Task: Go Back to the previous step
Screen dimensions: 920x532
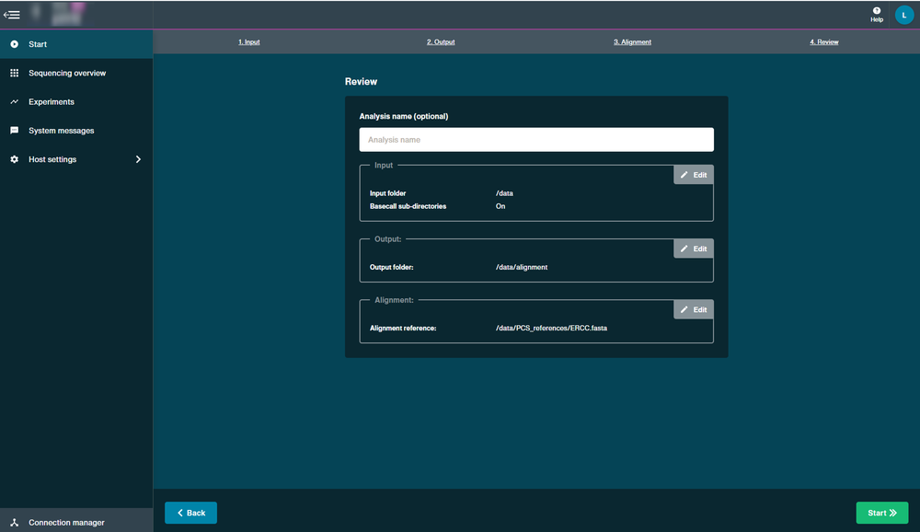Action: [x=190, y=513]
